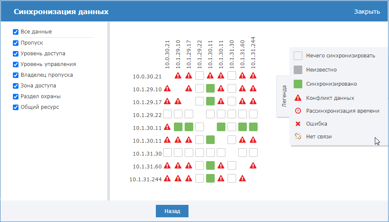The width and height of the screenshot is (389, 222).
Task: Click green synced cell at row 10.1.29.10, column 10.1.30.11
Action: 210,88
